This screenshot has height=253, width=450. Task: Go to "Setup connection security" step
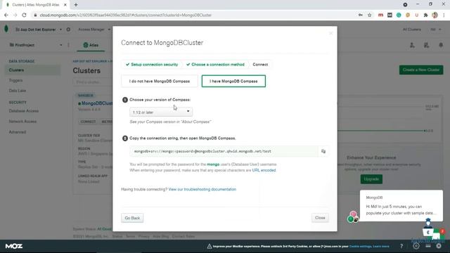pyautogui.click(x=152, y=65)
